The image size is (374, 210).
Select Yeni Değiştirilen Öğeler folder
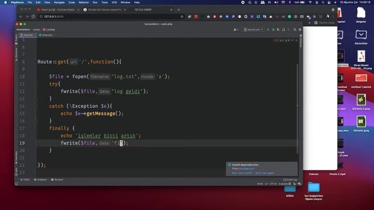[x=314, y=191]
